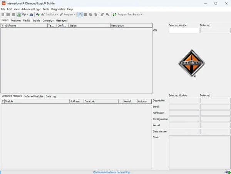Screen dimensions: 231x174
Task: Sort by the Status column header
Action: 90,25
